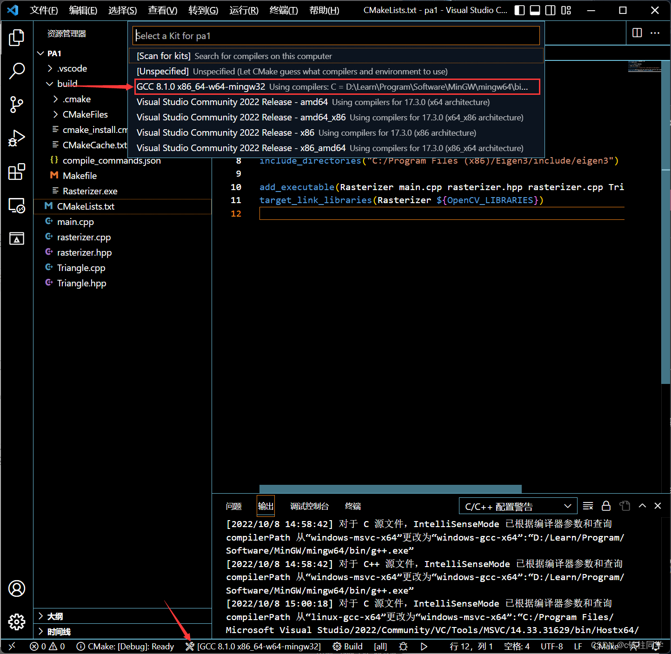Select Visual Studio 2022 amd64_x86 kit
Image resolution: width=671 pixels, height=654 pixels.
336,117
